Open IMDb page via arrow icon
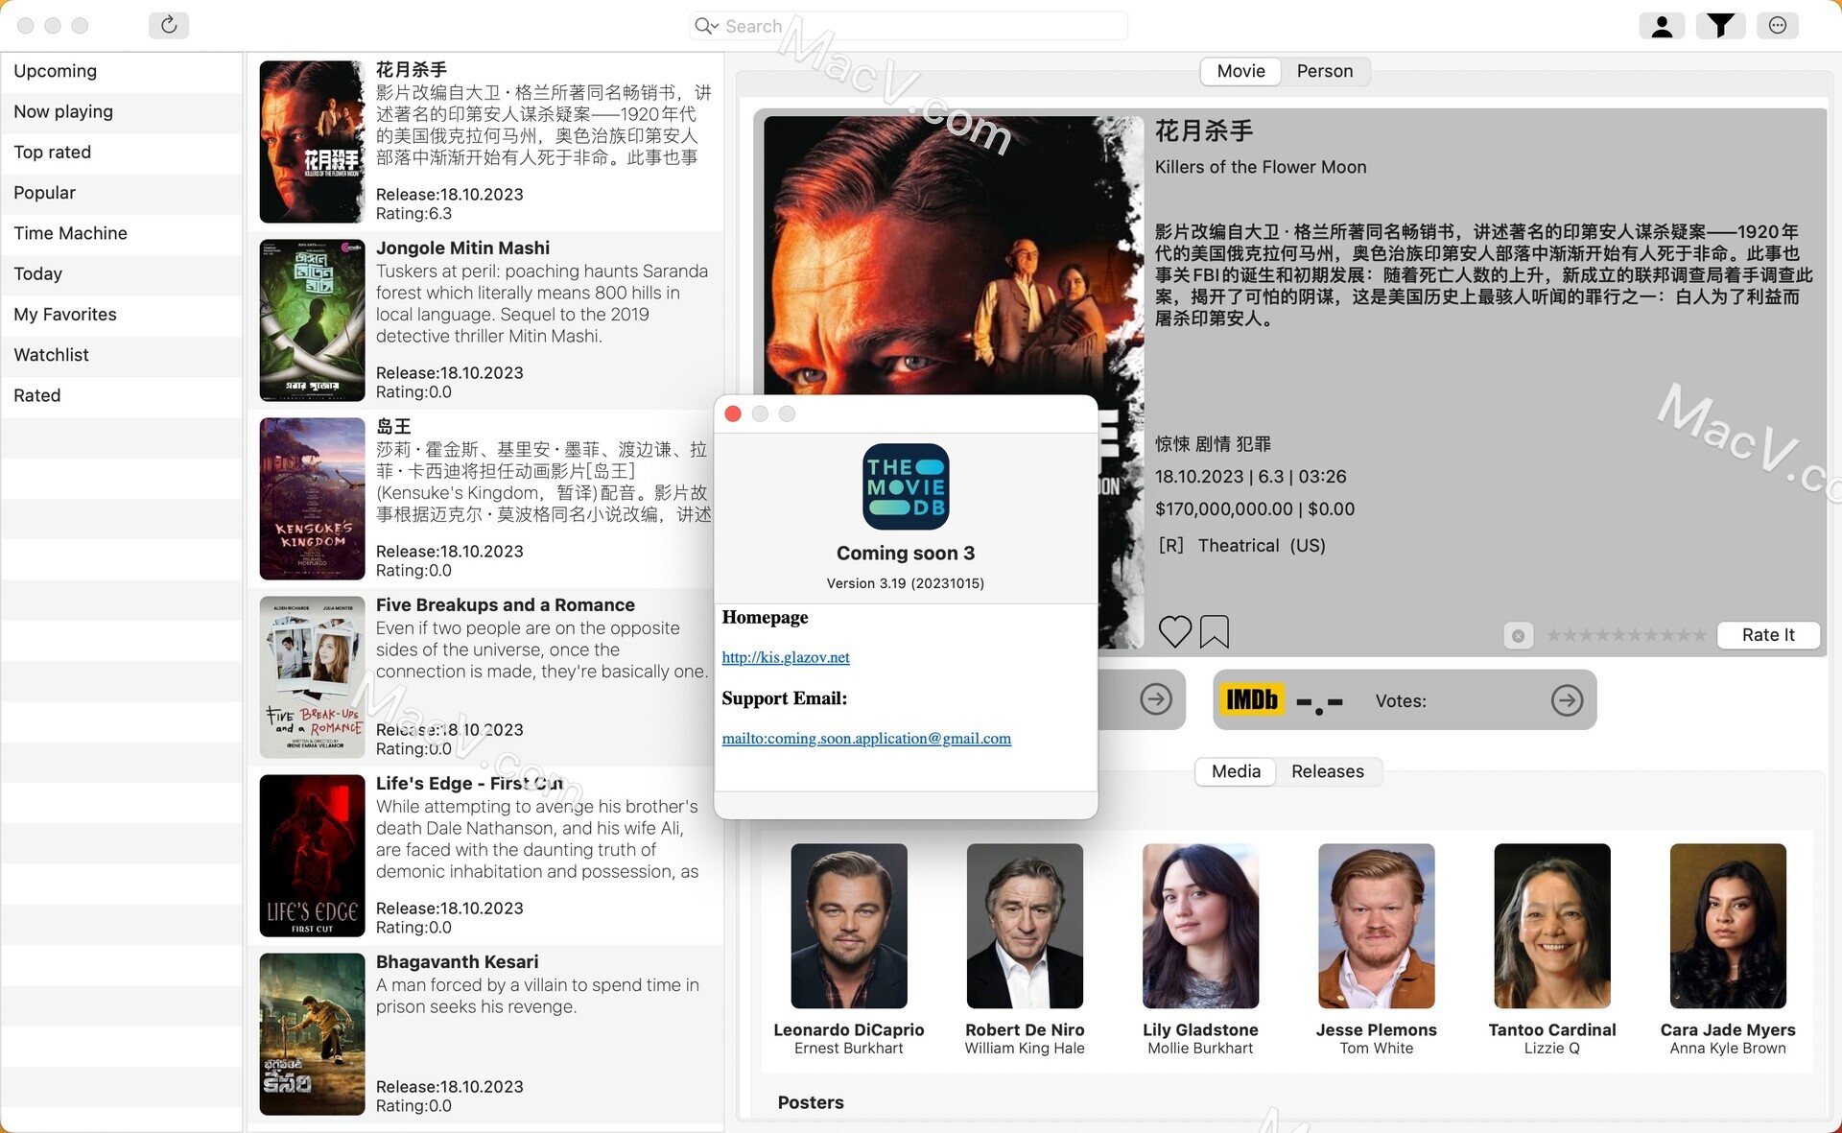The image size is (1842, 1133). click(x=1567, y=700)
